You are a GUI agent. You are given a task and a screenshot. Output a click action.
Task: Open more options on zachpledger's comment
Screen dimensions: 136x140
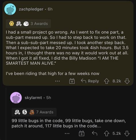click(57, 81)
